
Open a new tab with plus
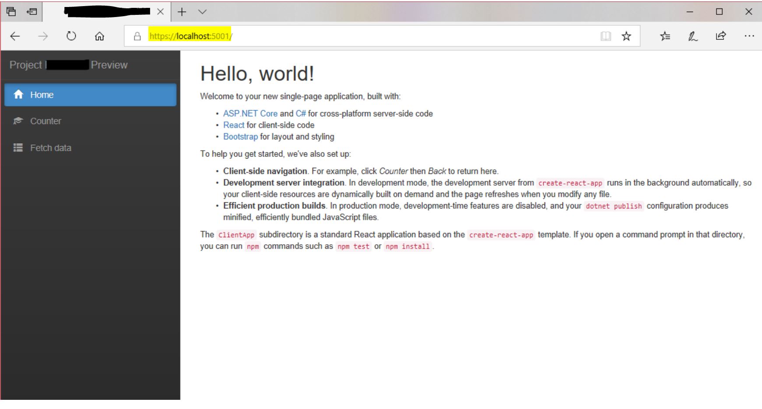point(182,12)
